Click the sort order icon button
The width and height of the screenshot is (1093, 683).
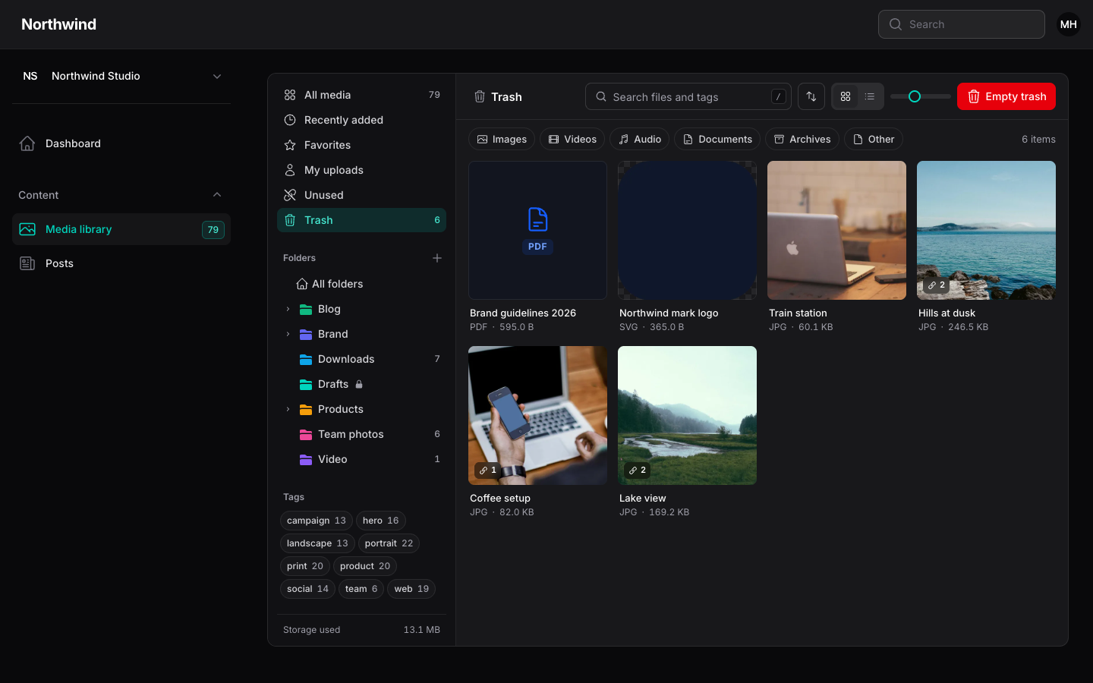point(811,96)
